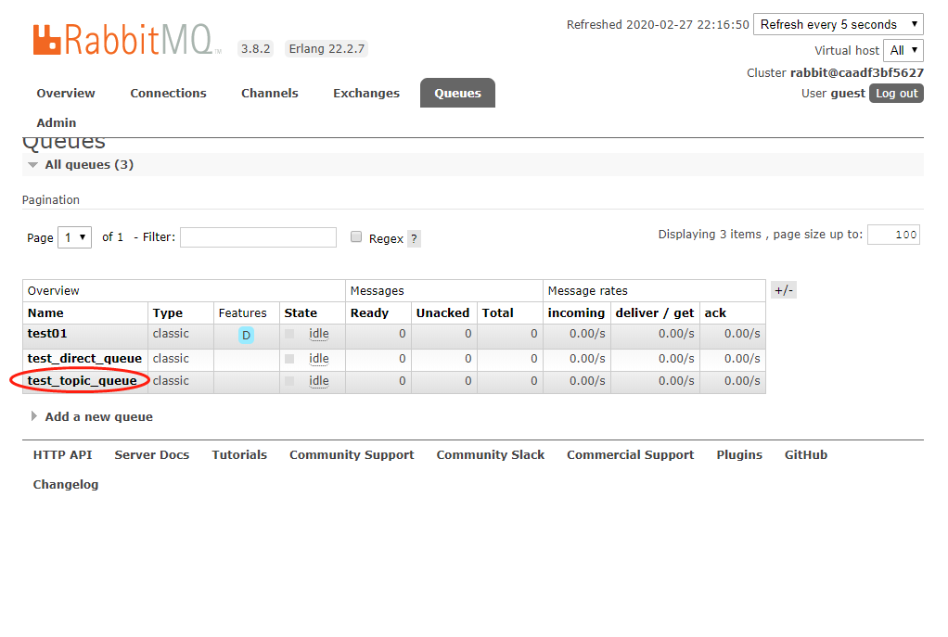Open the Tutorials footer link
The image size is (948, 637).
(239, 454)
